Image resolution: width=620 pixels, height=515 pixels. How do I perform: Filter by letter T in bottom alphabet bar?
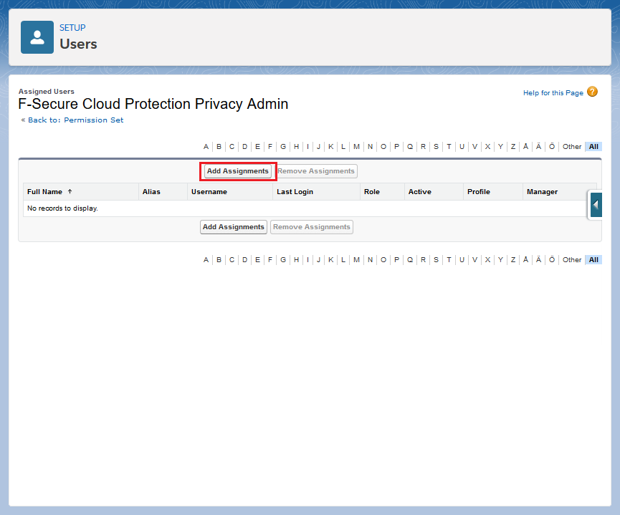point(449,260)
